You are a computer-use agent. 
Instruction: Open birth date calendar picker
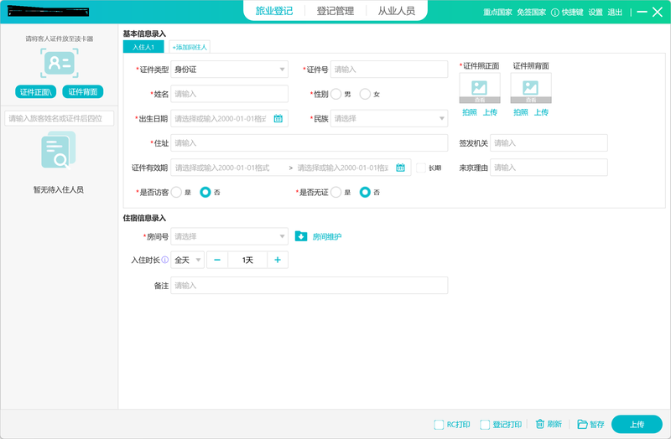(x=278, y=118)
